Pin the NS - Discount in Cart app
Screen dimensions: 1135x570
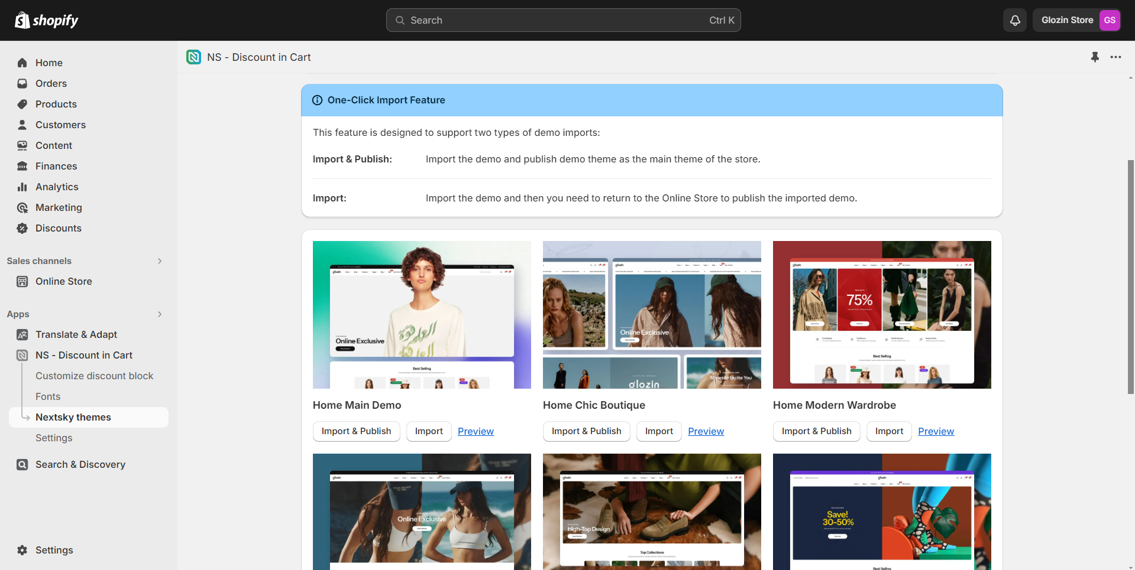coord(1095,57)
